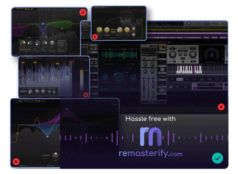Click the first yellow peak label in limiter display
238x174 pixels.
23,62
